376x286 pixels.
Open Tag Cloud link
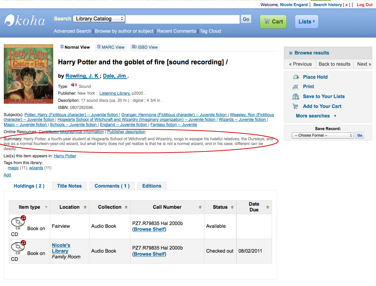[210, 31]
